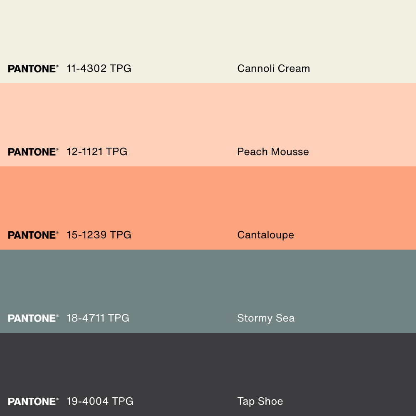The width and height of the screenshot is (416, 416).
Task: Click the Pantone logo on Cantaloupe
Action: pos(33,235)
